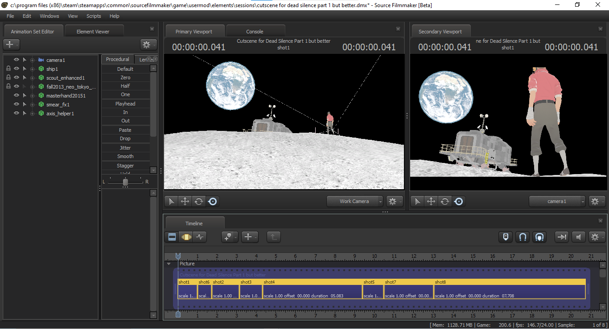Expand the scout_enhanced1 tree node
Screen dimensions: 609x329
tap(32, 78)
